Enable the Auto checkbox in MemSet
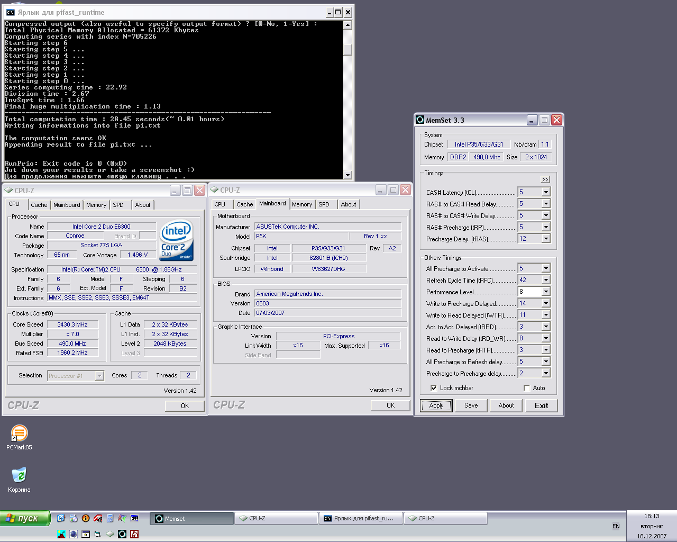This screenshot has height=542, width=677. (527, 388)
